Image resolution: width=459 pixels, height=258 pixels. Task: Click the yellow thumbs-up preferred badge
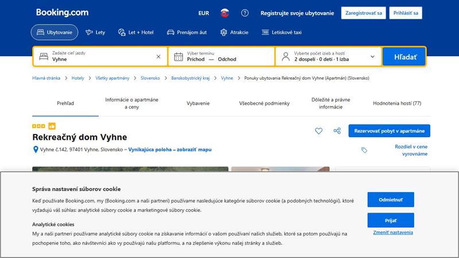pyautogui.click(x=52, y=126)
